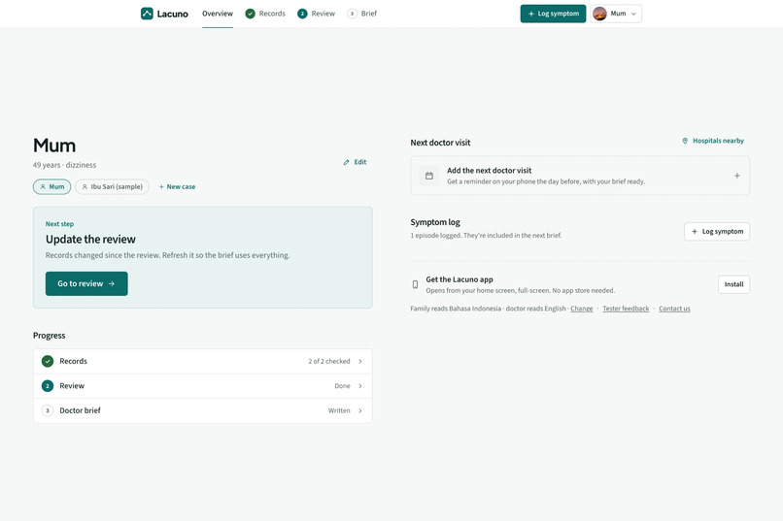Click the person icon in the Mum chip
The height and width of the screenshot is (521, 783).
[43, 186]
